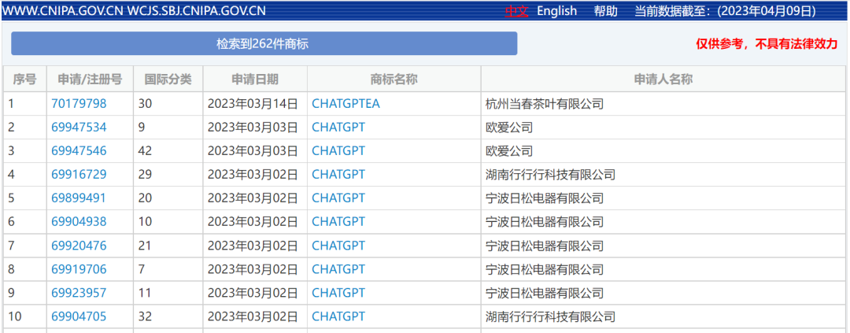The height and width of the screenshot is (333, 850).
Task: Open the 帮助 help link
Action: (605, 11)
